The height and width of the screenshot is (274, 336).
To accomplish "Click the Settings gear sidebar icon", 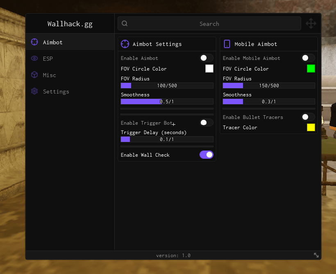I will 34,91.
